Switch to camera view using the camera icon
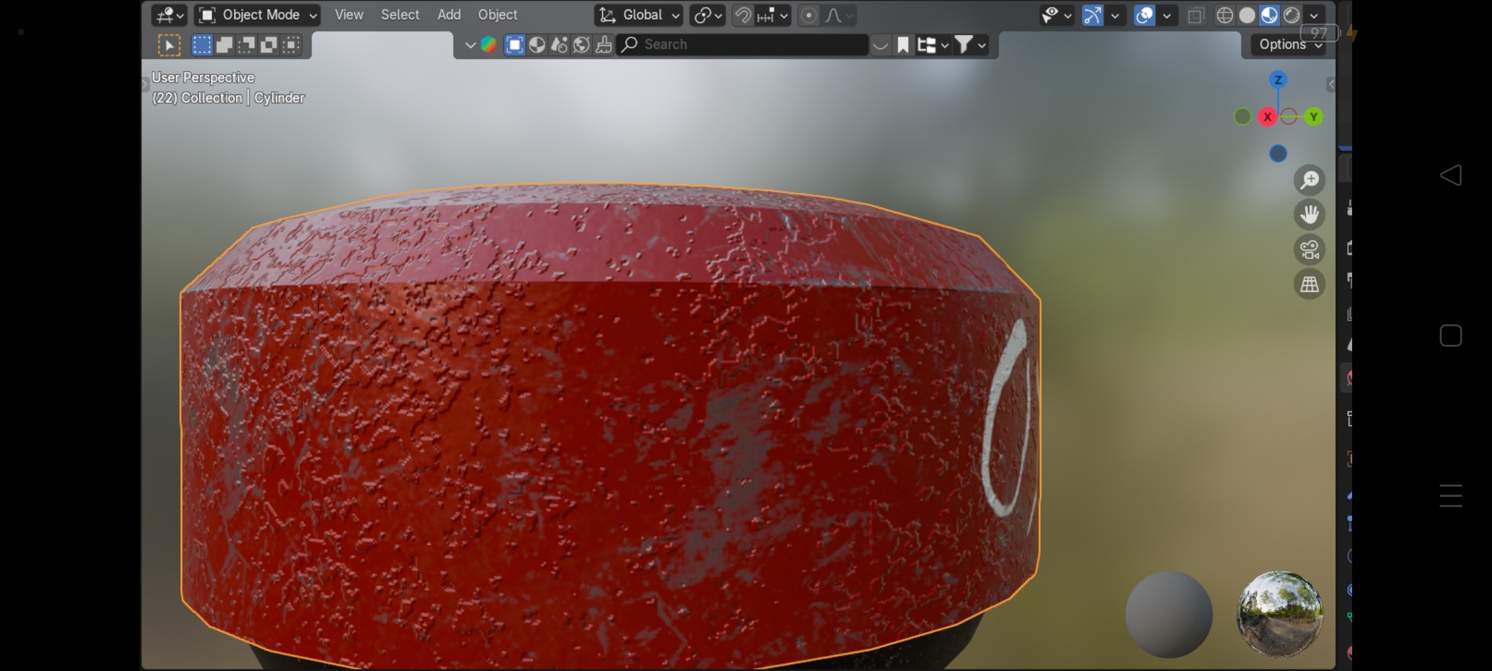The image size is (1492, 671). 1310,249
